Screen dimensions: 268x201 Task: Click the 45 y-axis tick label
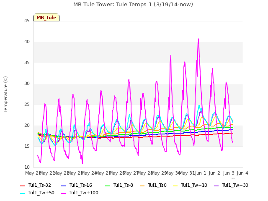coord(27,21)
